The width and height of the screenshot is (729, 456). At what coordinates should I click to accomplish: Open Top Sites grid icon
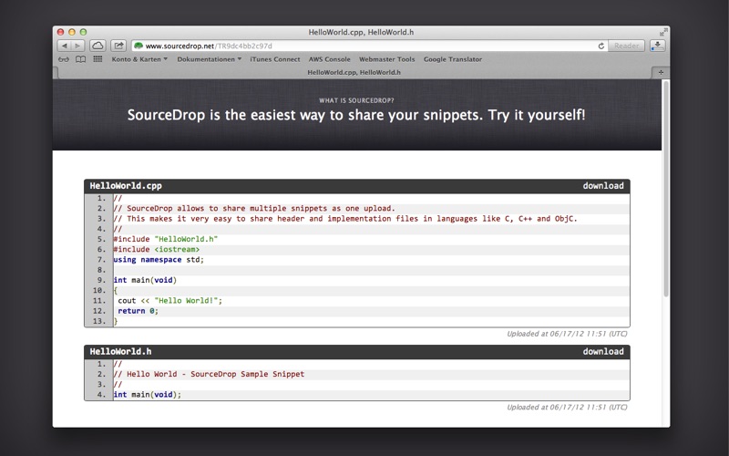(x=98, y=59)
